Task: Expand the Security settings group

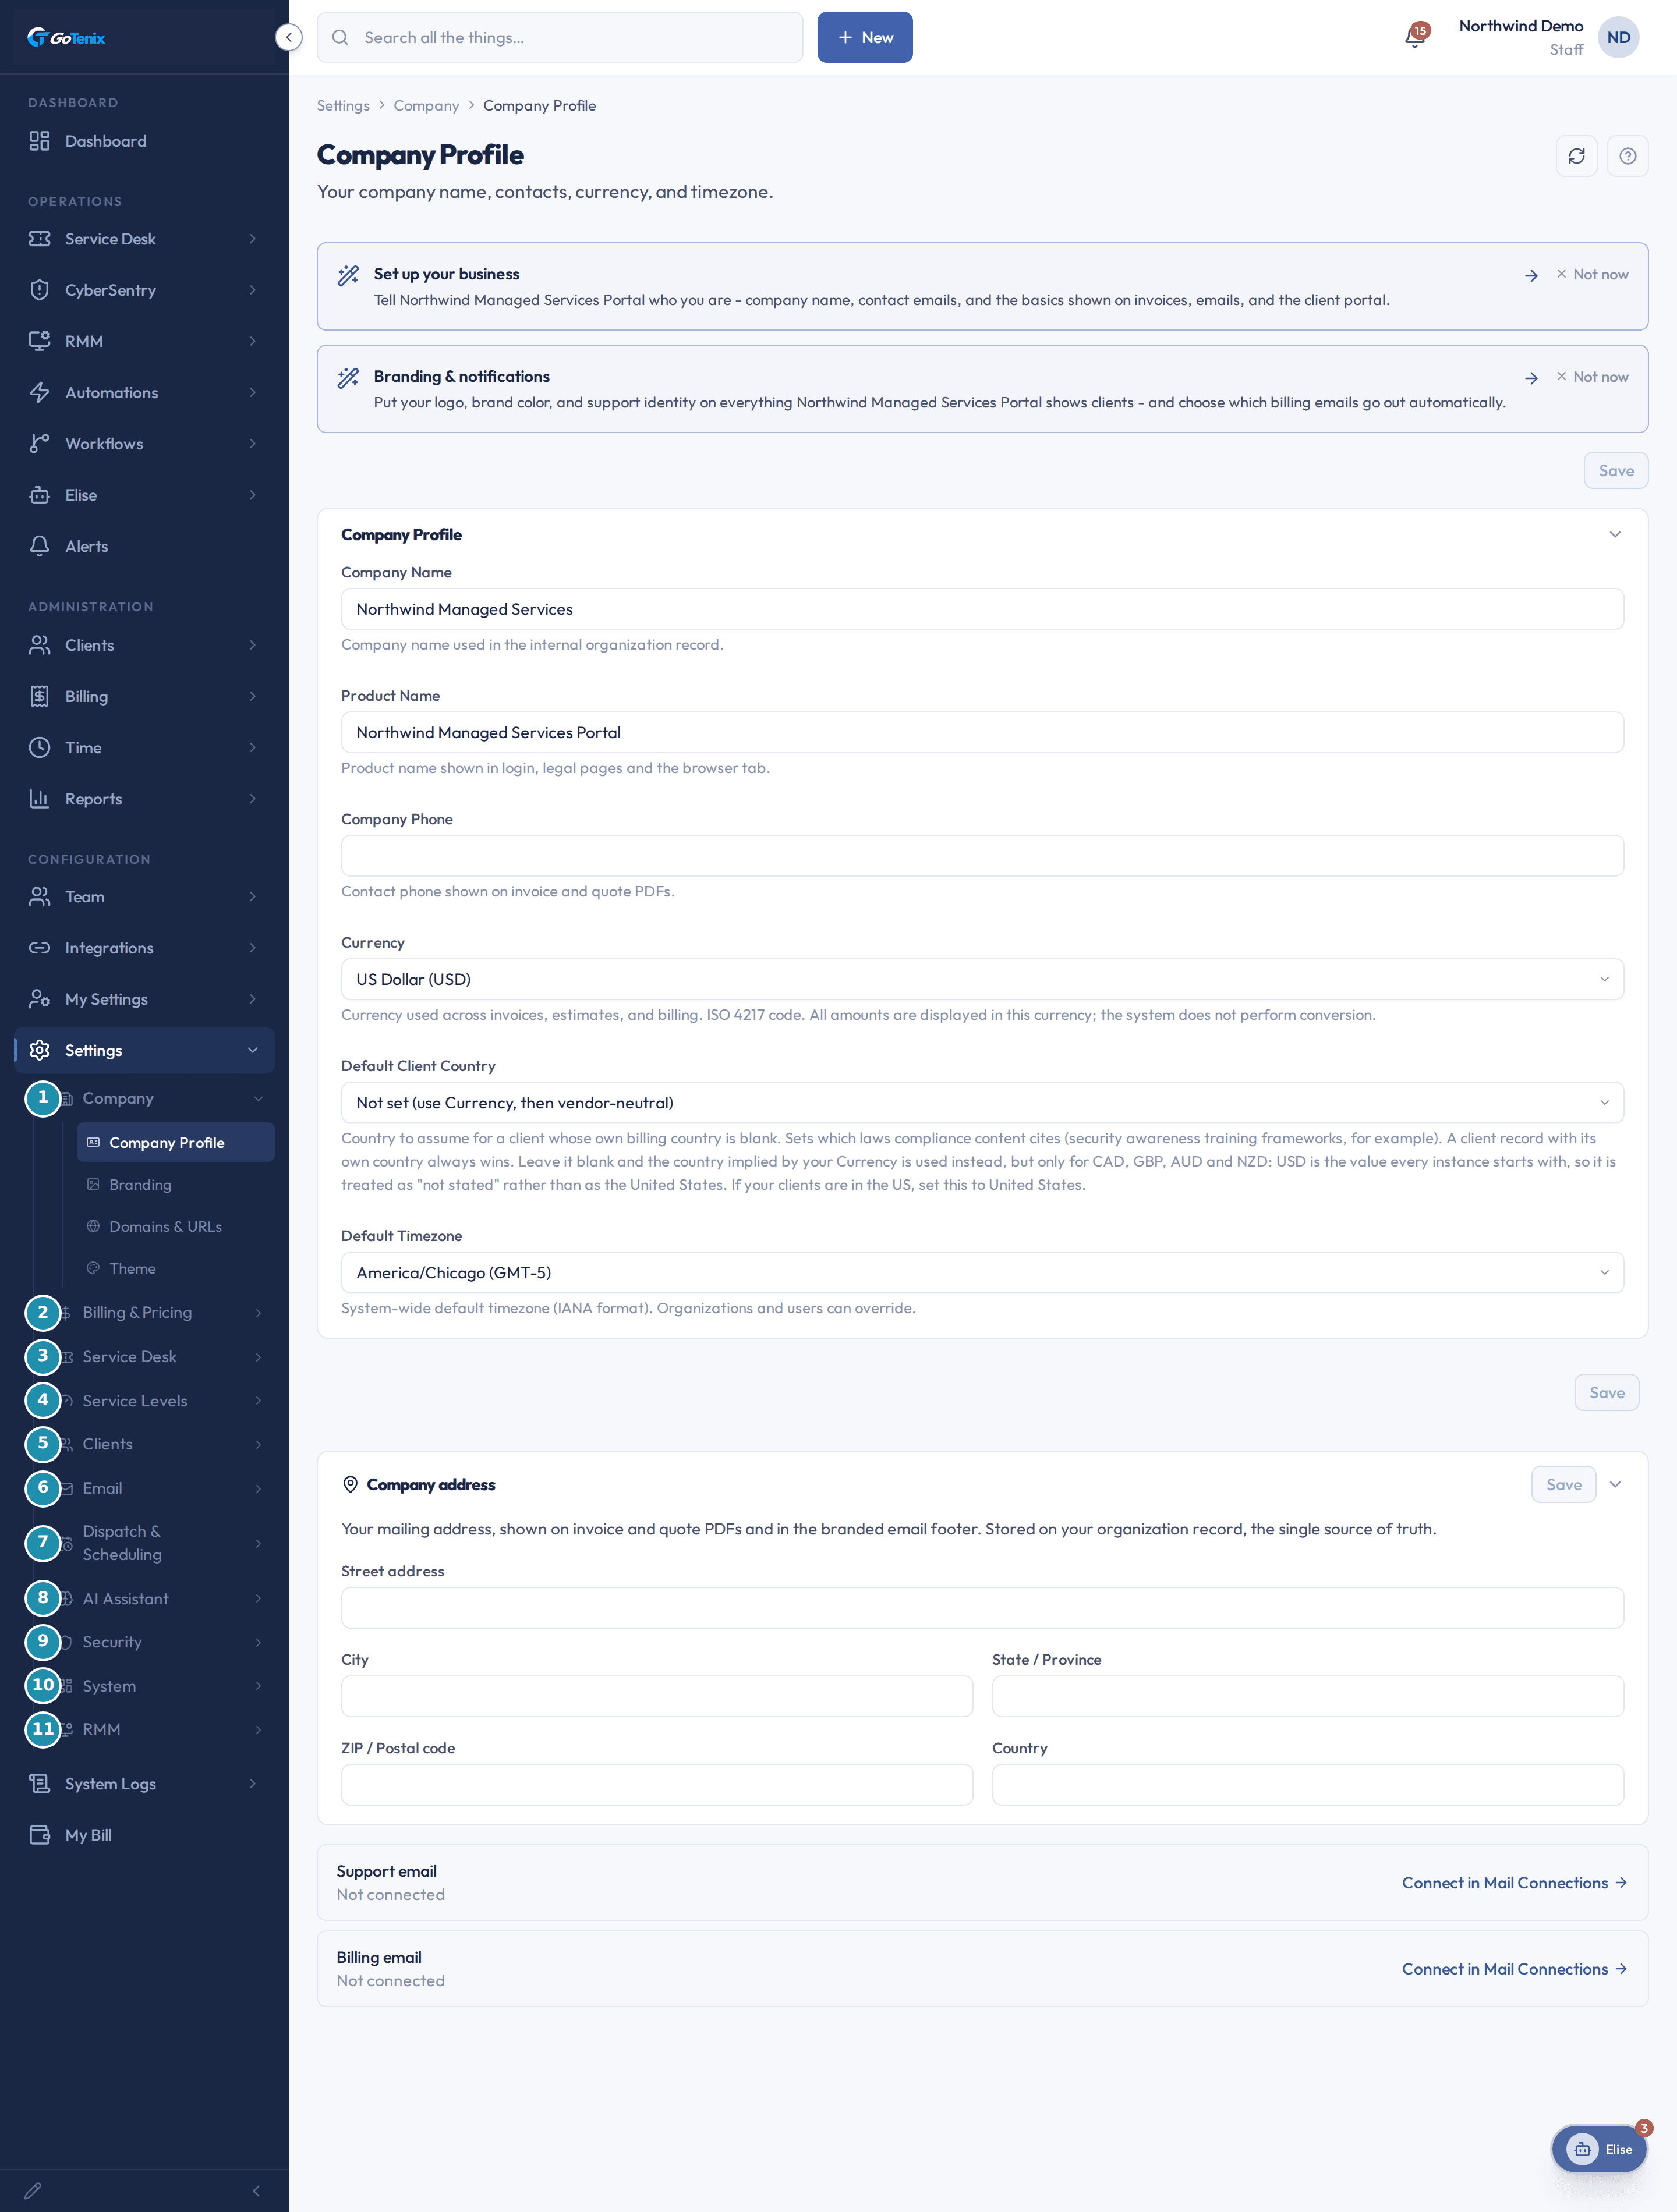Action: [x=163, y=1642]
